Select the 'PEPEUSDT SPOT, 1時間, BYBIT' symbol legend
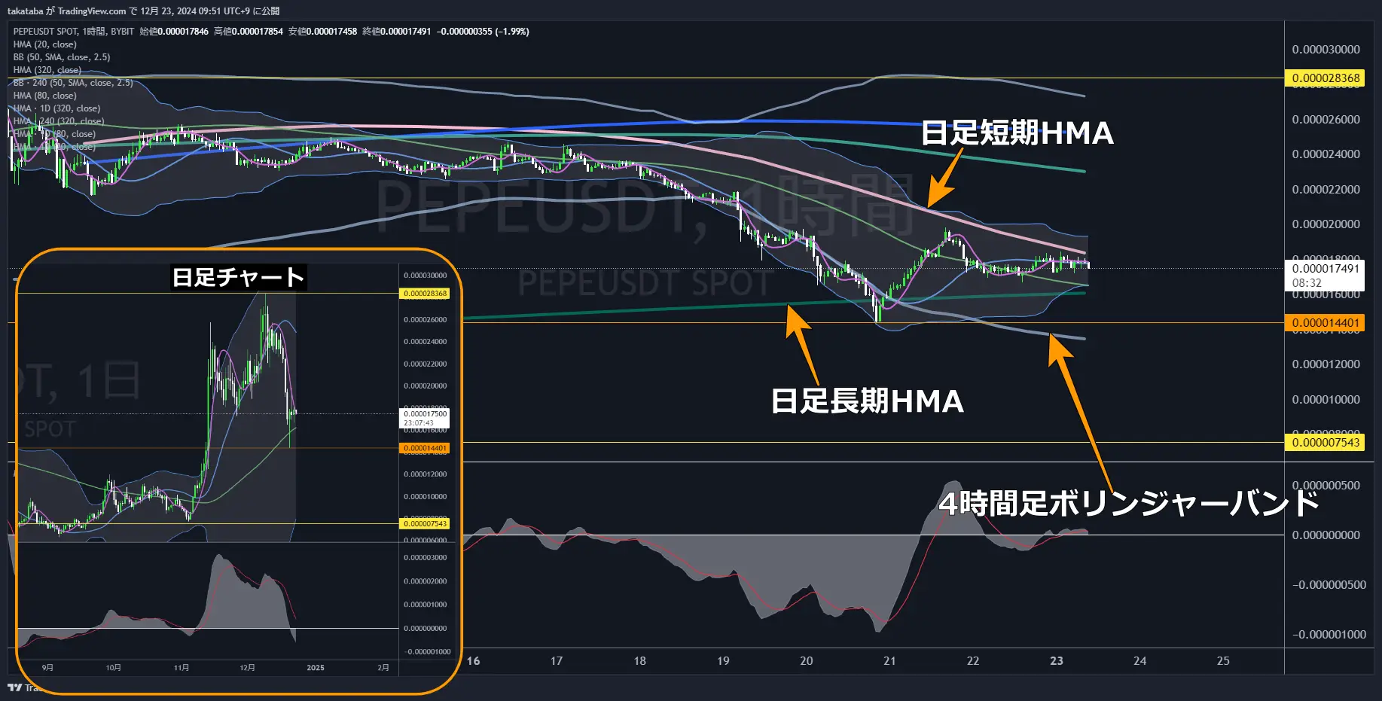This screenshot has width=1382, height=701. tap(73, 31)
